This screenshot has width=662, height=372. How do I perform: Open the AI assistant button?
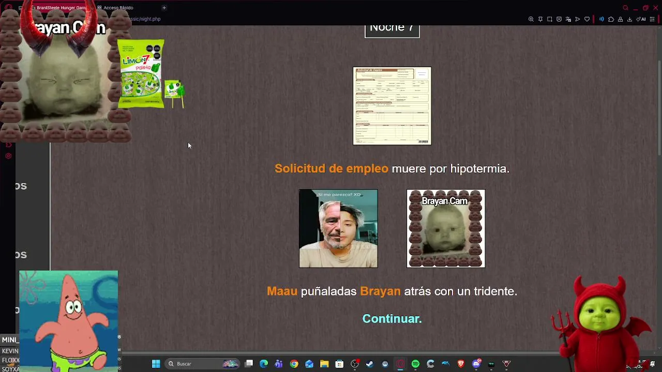(641, 19)
